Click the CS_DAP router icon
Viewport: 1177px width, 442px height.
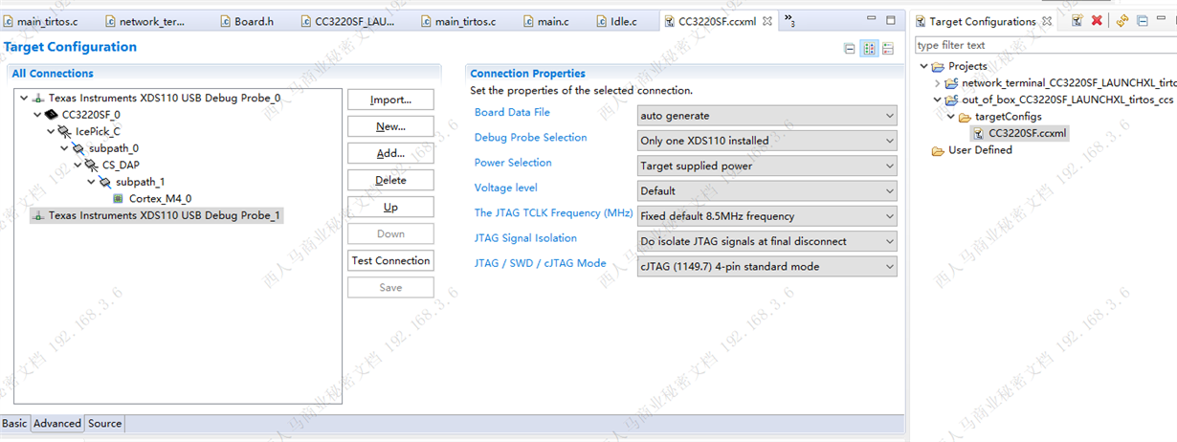click(91, 166)
